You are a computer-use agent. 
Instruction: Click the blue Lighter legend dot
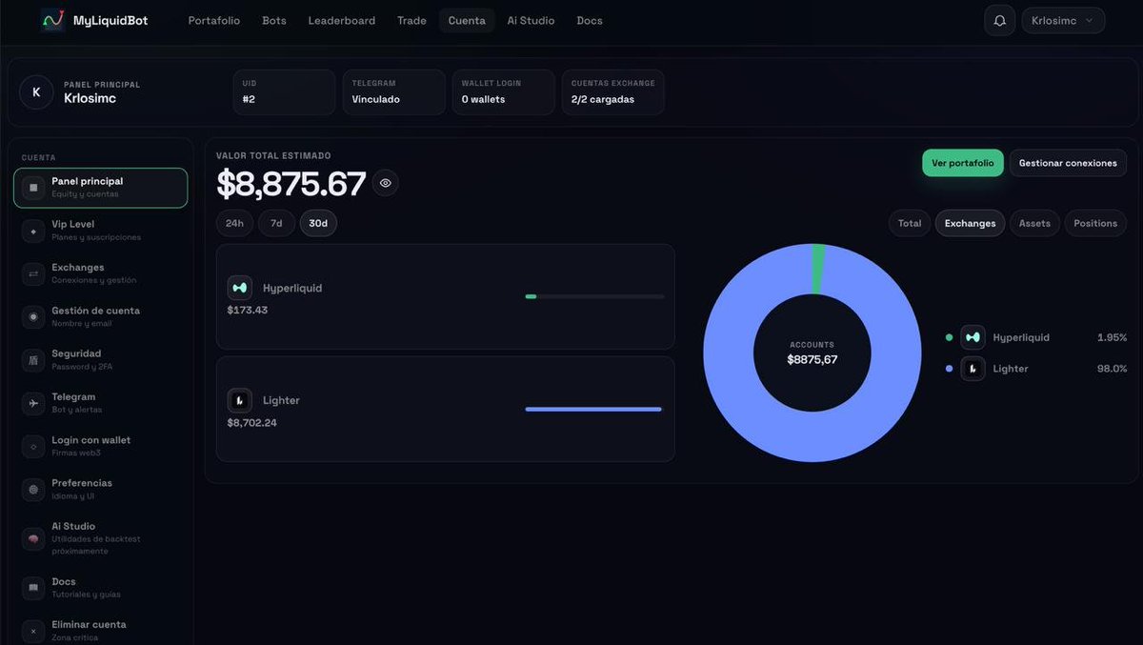pos(949,369)
